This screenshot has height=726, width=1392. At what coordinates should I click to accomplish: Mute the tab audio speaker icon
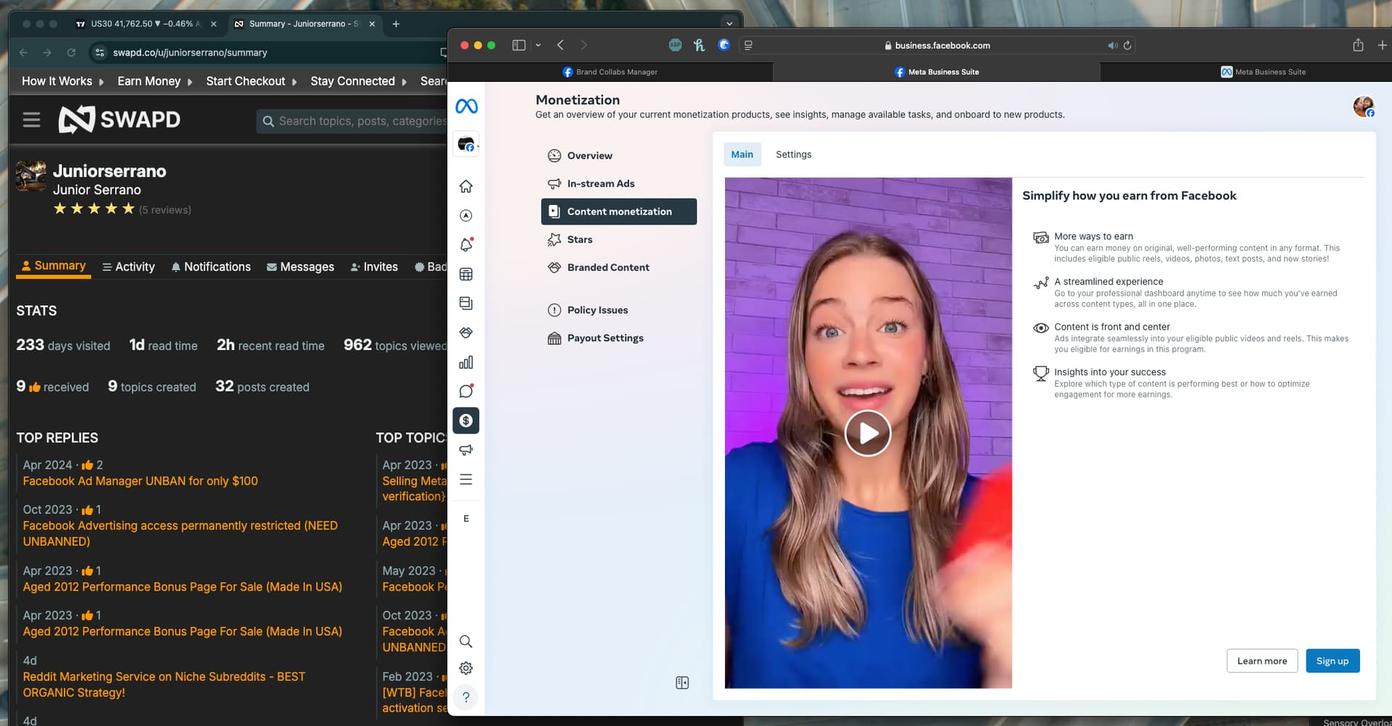point(1111,46)
